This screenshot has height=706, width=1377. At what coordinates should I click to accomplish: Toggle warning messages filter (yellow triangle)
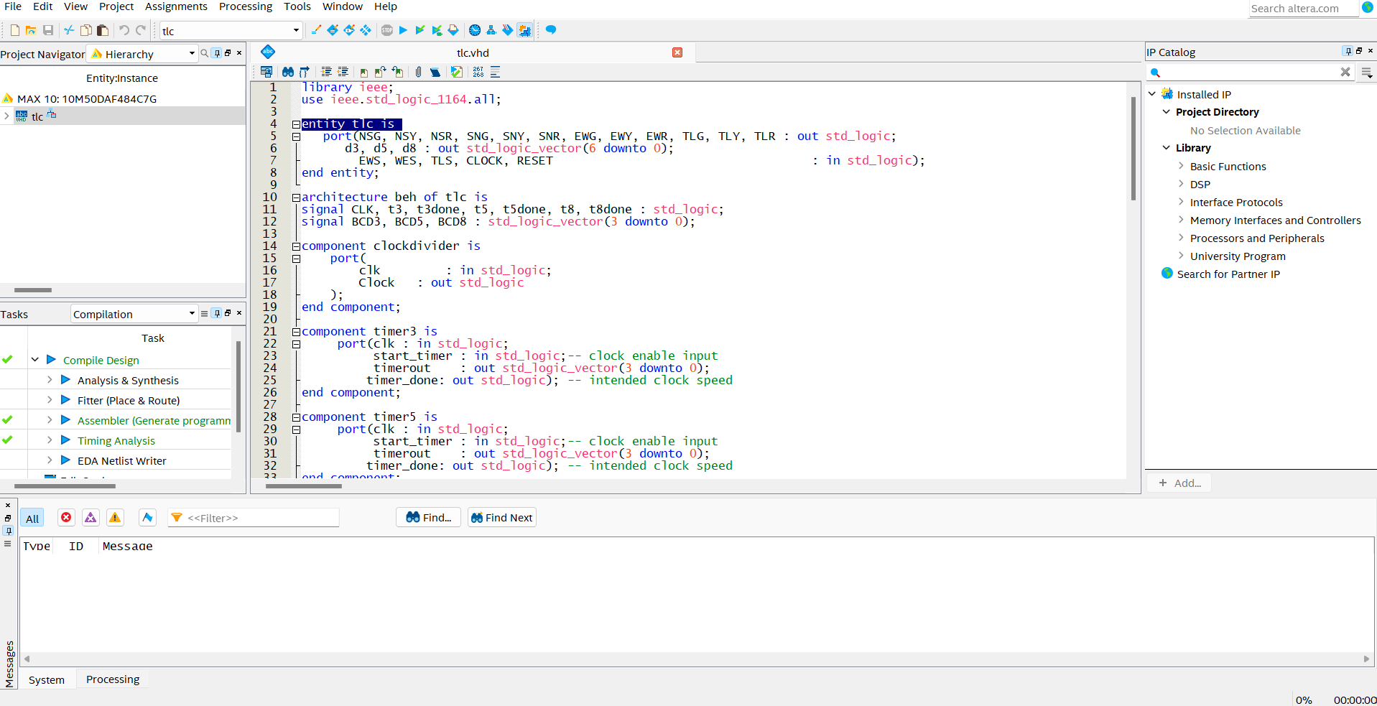(x=115, y=517)
